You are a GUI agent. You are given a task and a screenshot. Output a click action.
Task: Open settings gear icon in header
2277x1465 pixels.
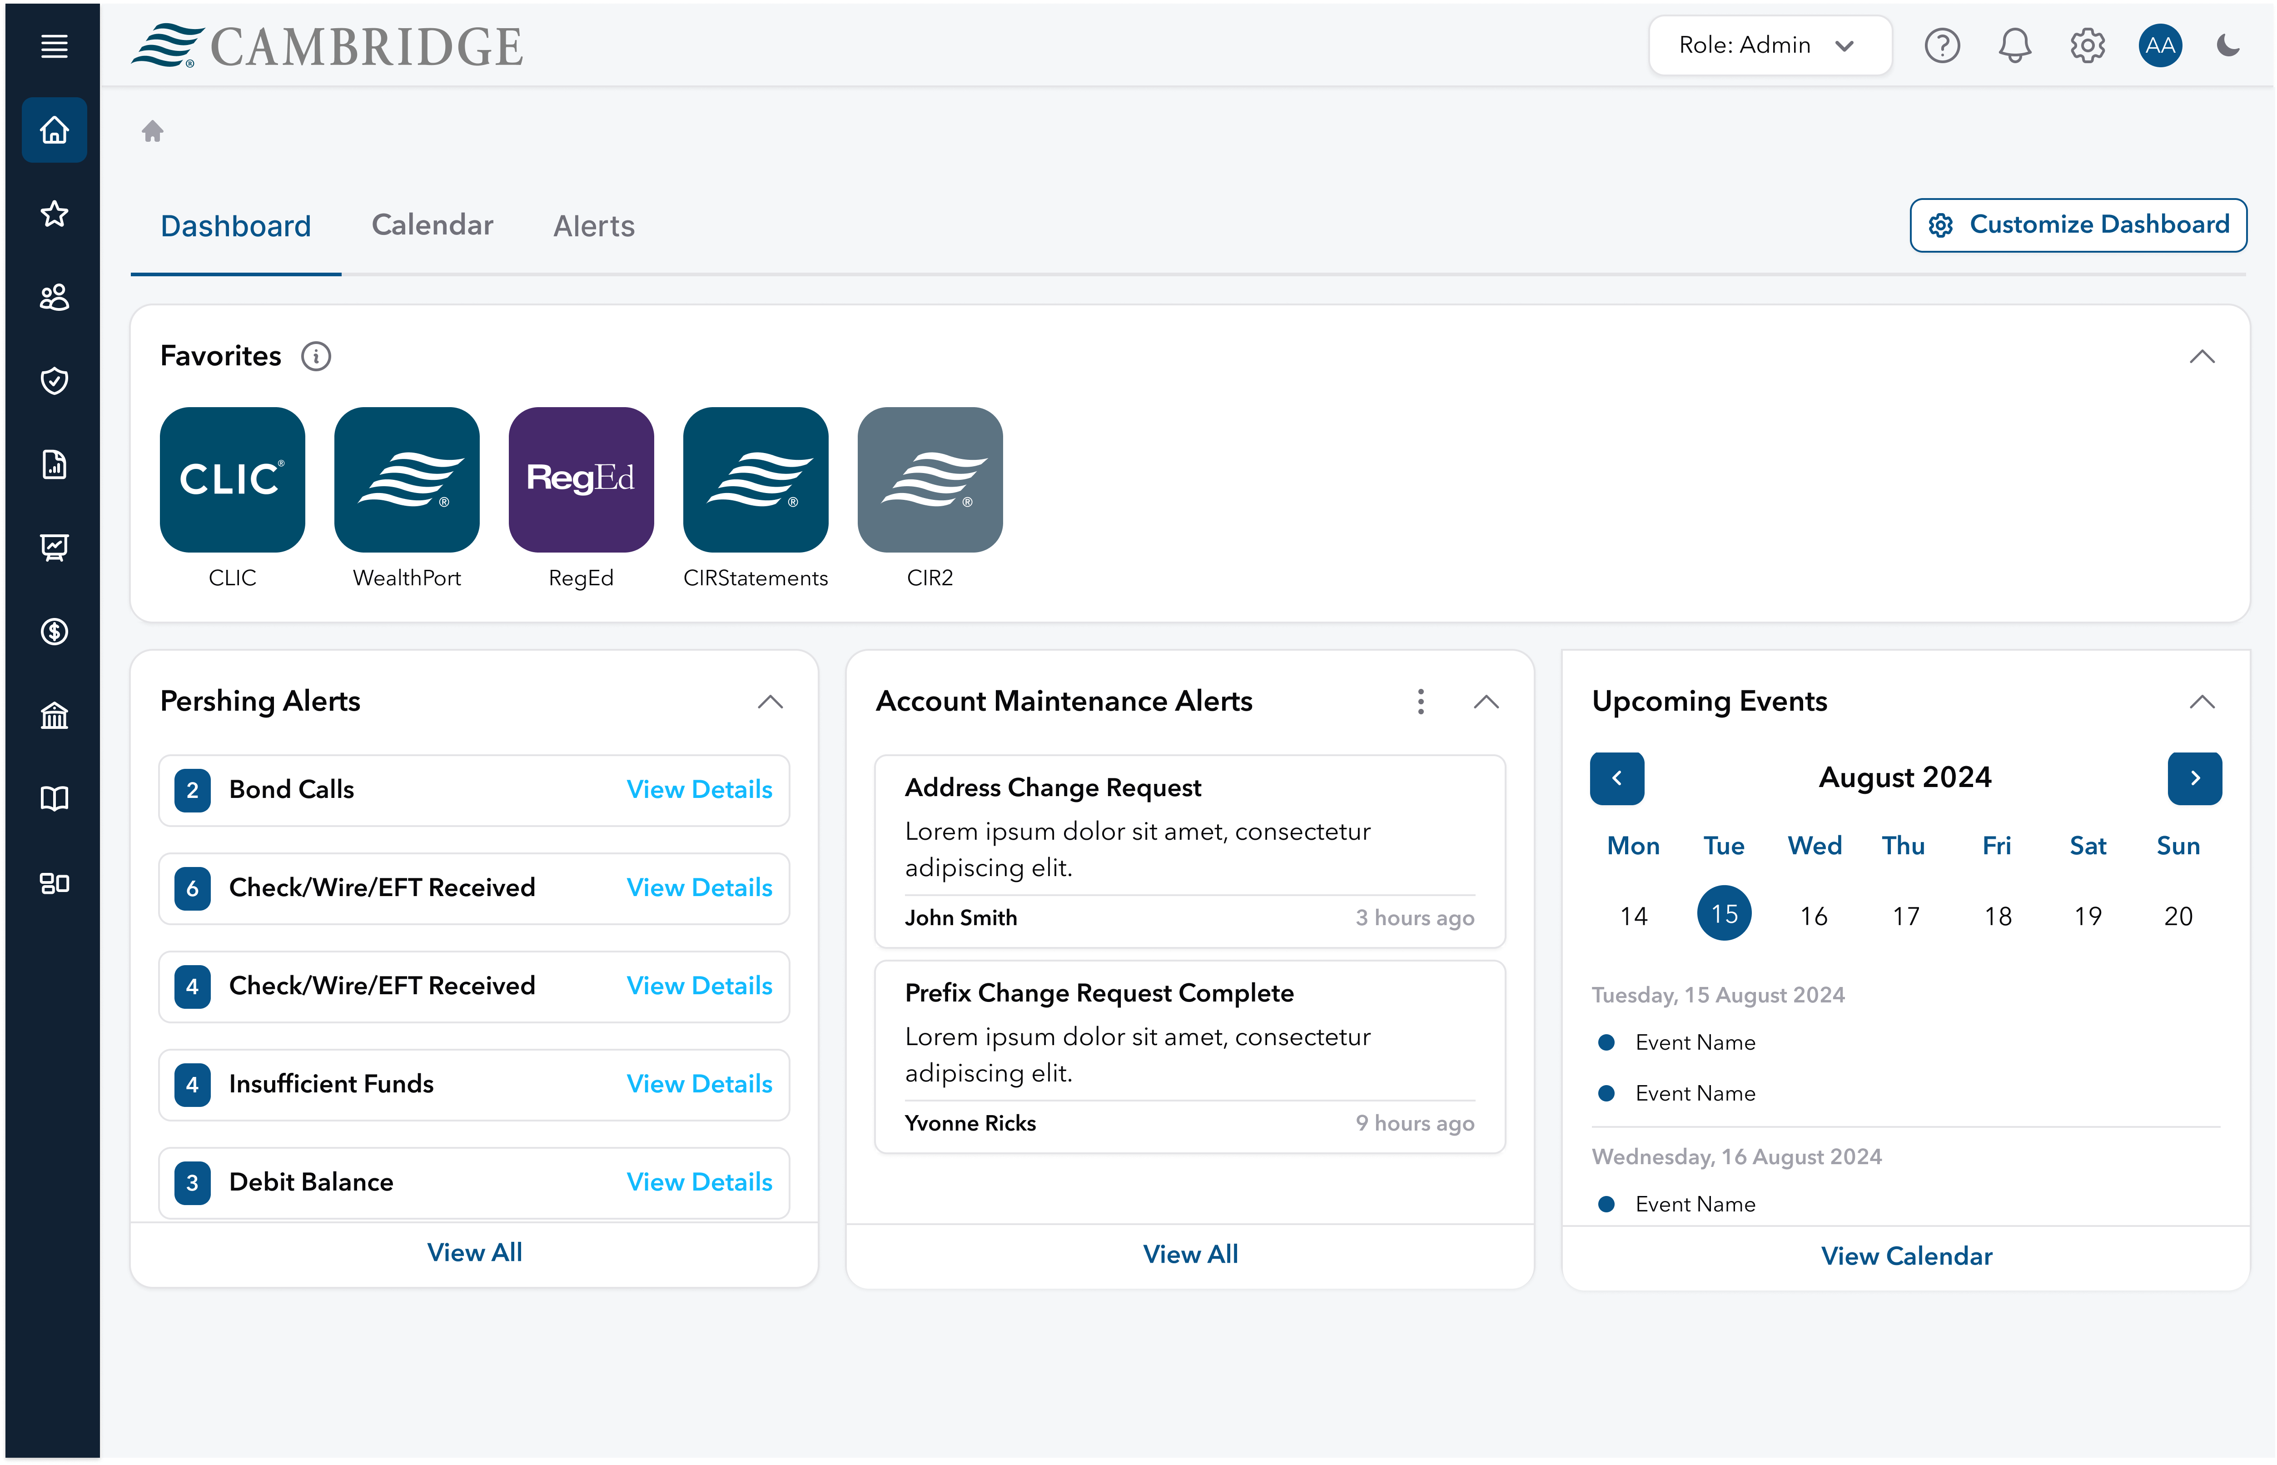pos(2087,45)
